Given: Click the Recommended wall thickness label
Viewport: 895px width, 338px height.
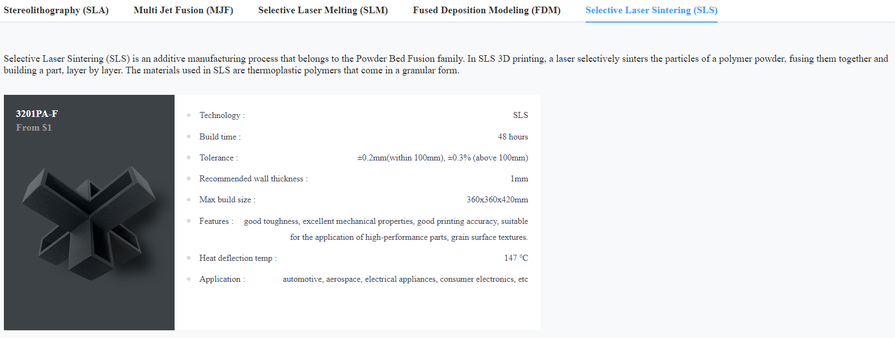Looking at the screenshot, I should (x=253, y=179).
